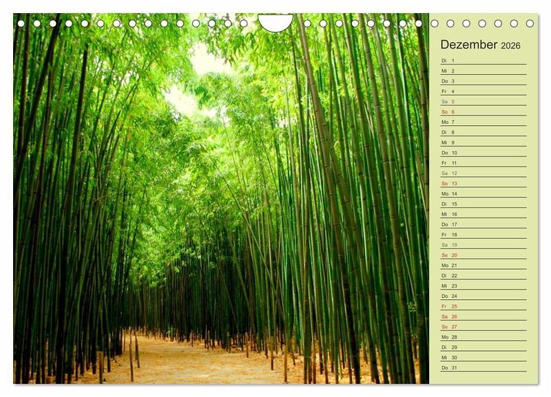Screen dimensions: 551x397
Task: Click the red Sa 26 holiday entry
Action: click(x=449, y=316)
